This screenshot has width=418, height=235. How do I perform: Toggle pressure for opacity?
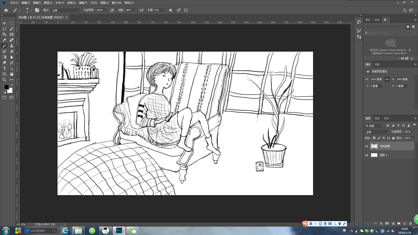pos(112,10)
